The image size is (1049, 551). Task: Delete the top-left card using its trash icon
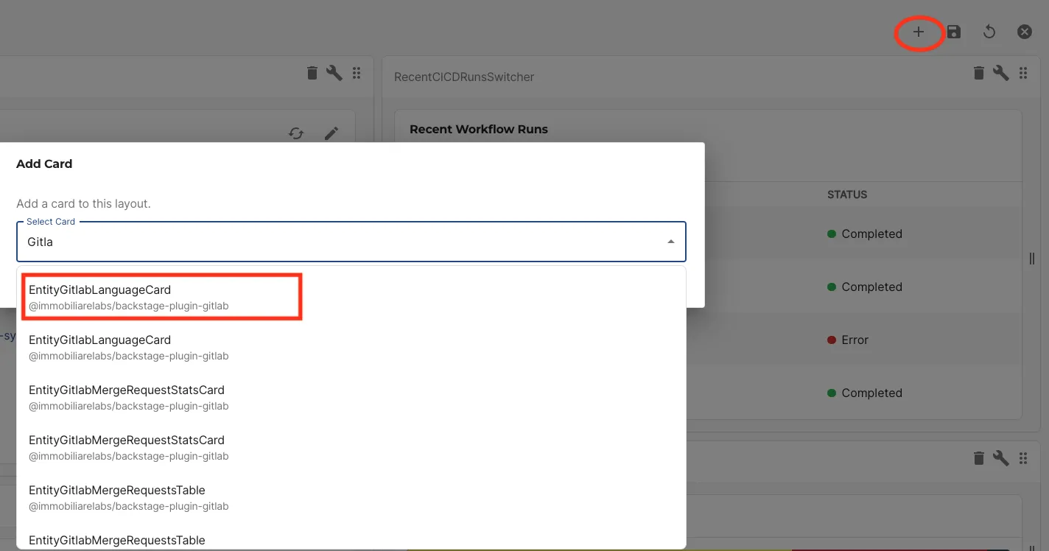point(312,73)
